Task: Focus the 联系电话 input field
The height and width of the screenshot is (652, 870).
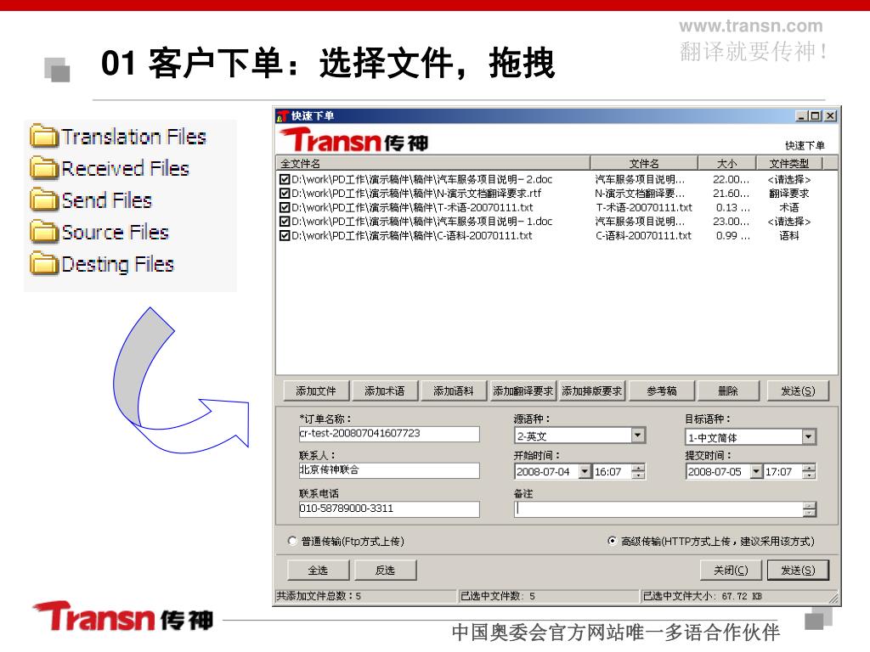Action: pyautogui.click(x=389, y=509)
